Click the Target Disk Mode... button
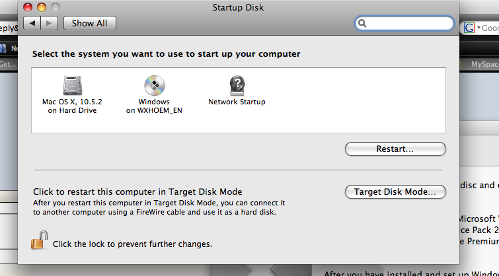 pos(395,191)
